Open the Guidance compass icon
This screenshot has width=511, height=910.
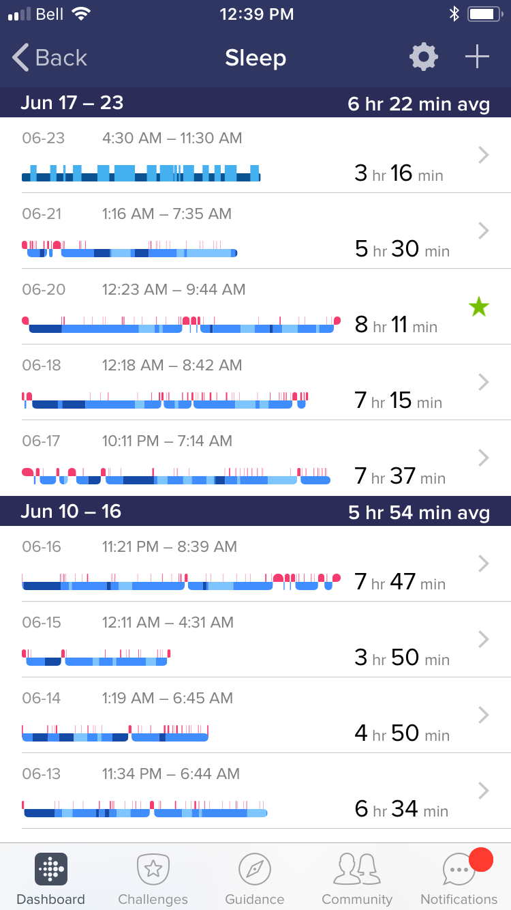(255, 869)
